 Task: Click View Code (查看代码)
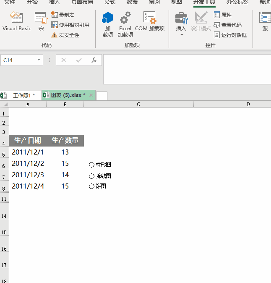pyautogui.click(x=228, y=25)
